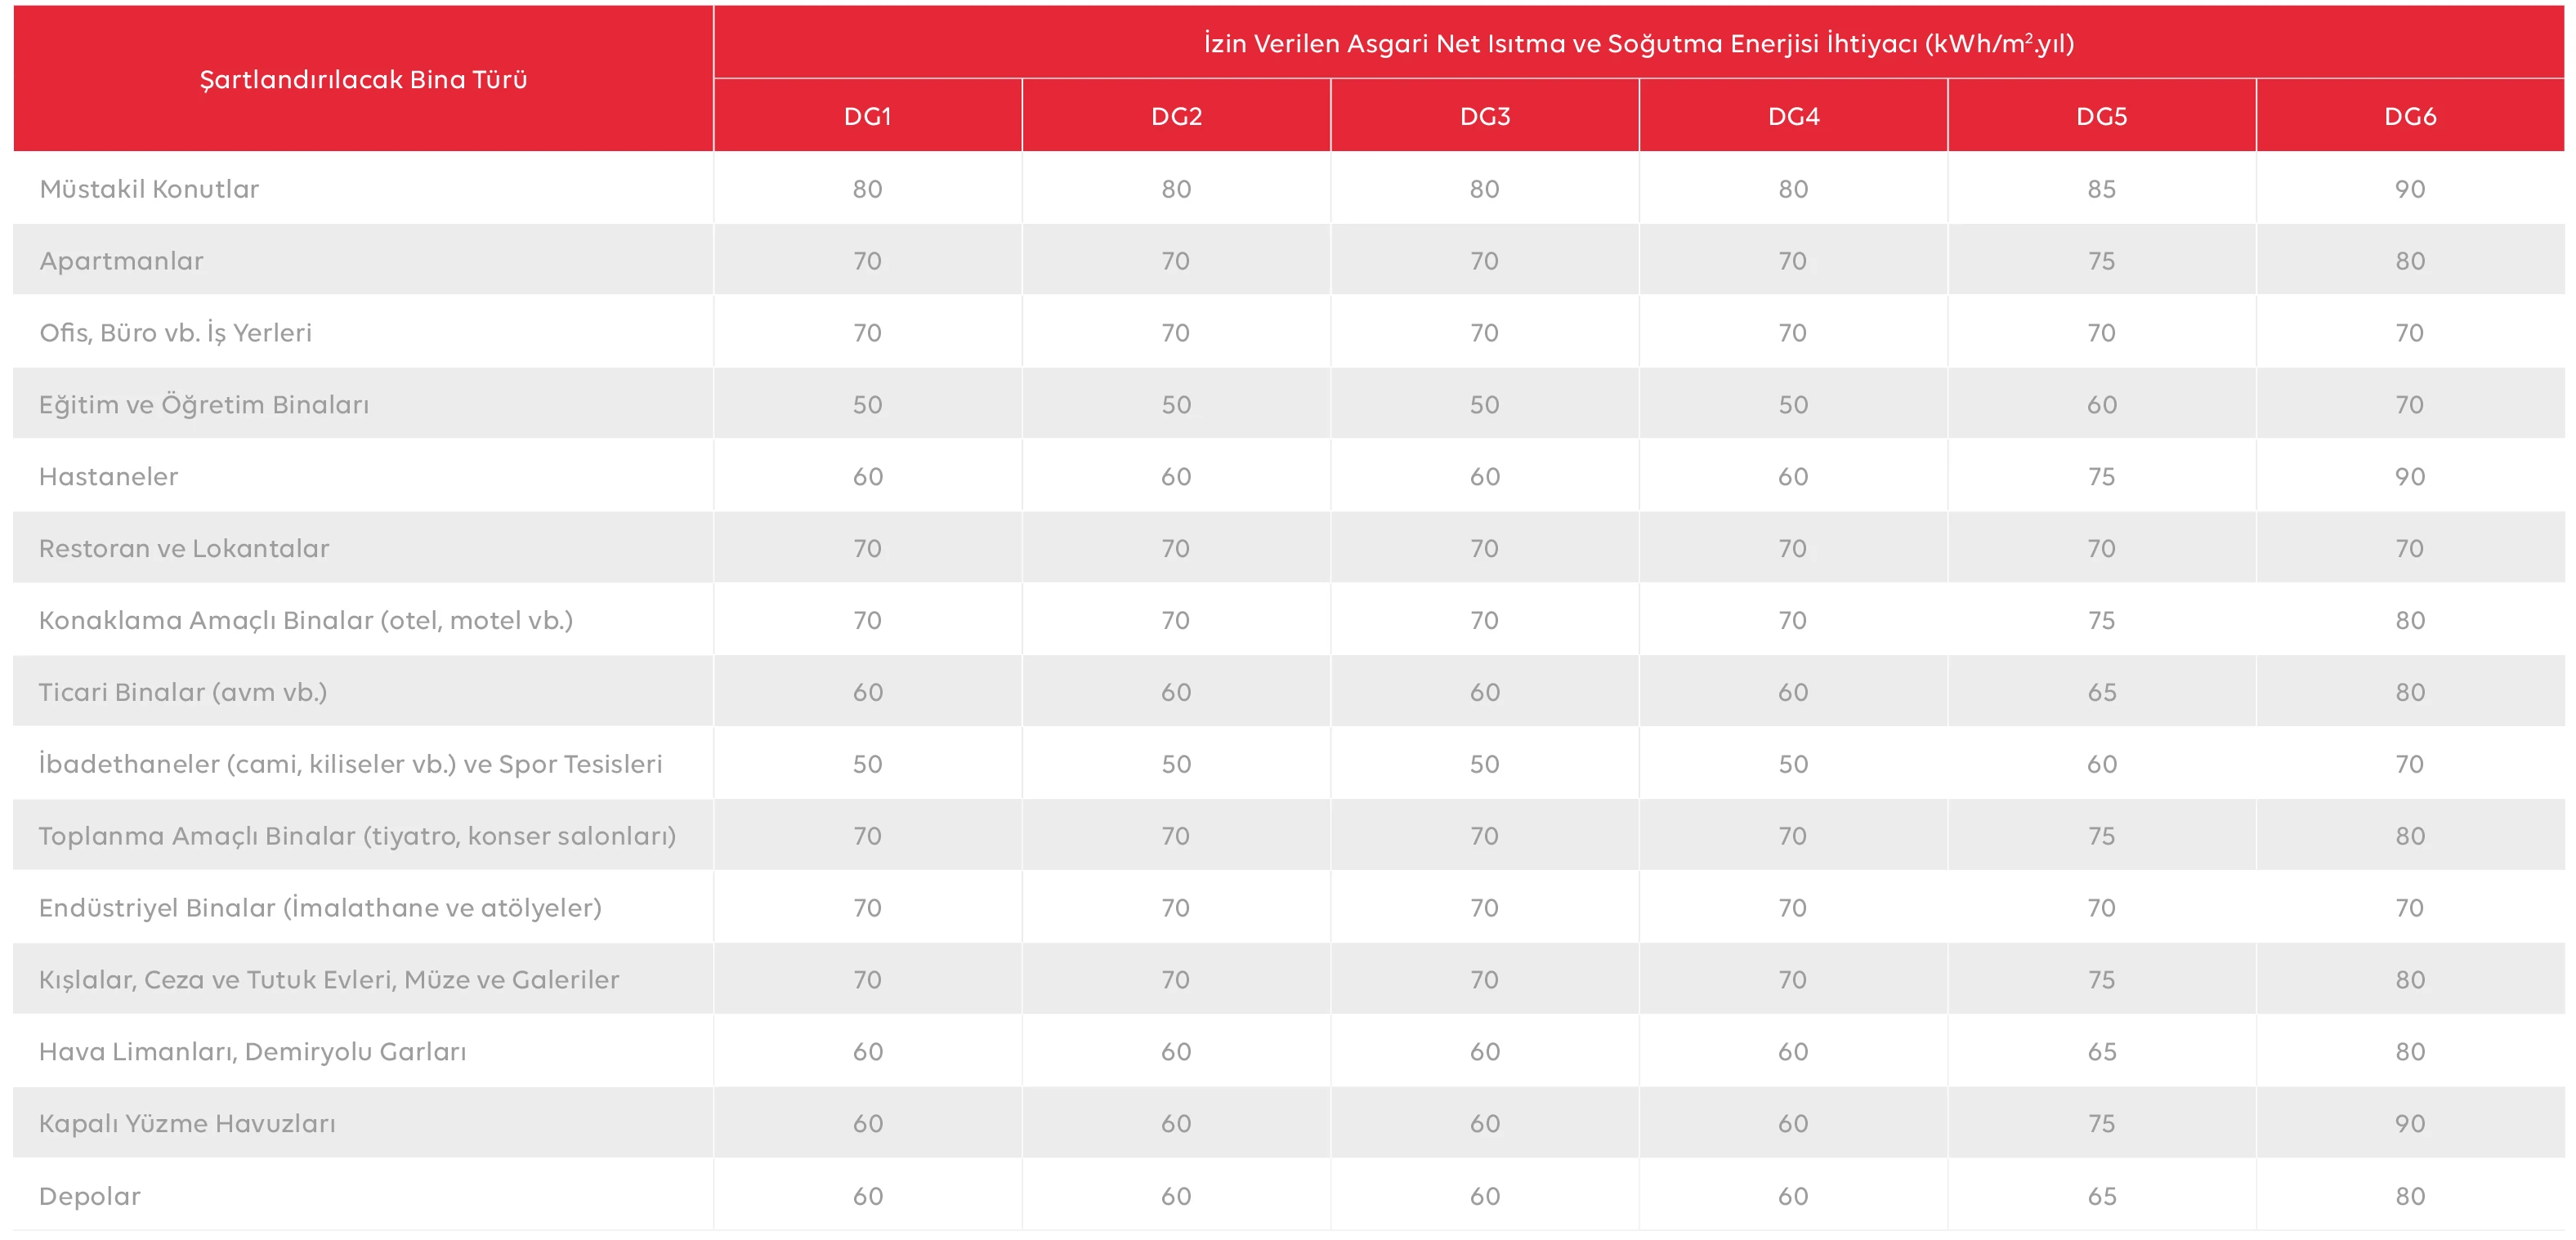Screen dimensions: 2576x1240
Task: Click the DG3 column header
Action: pyautogui.click(x=1485, y=116)
